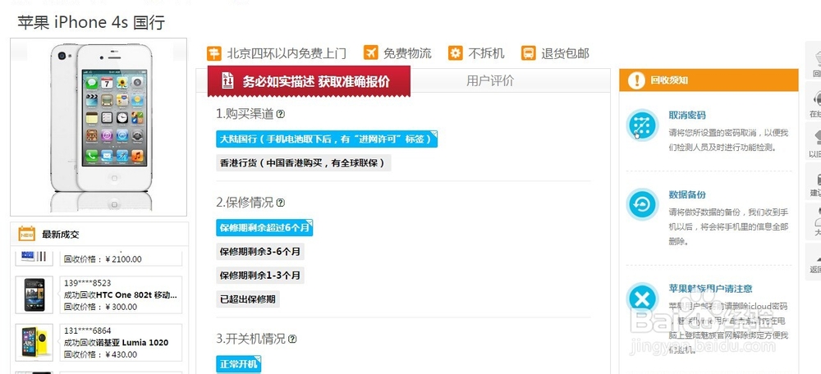
Task: Click phone number 139****8523
Action: click(88, 283)
